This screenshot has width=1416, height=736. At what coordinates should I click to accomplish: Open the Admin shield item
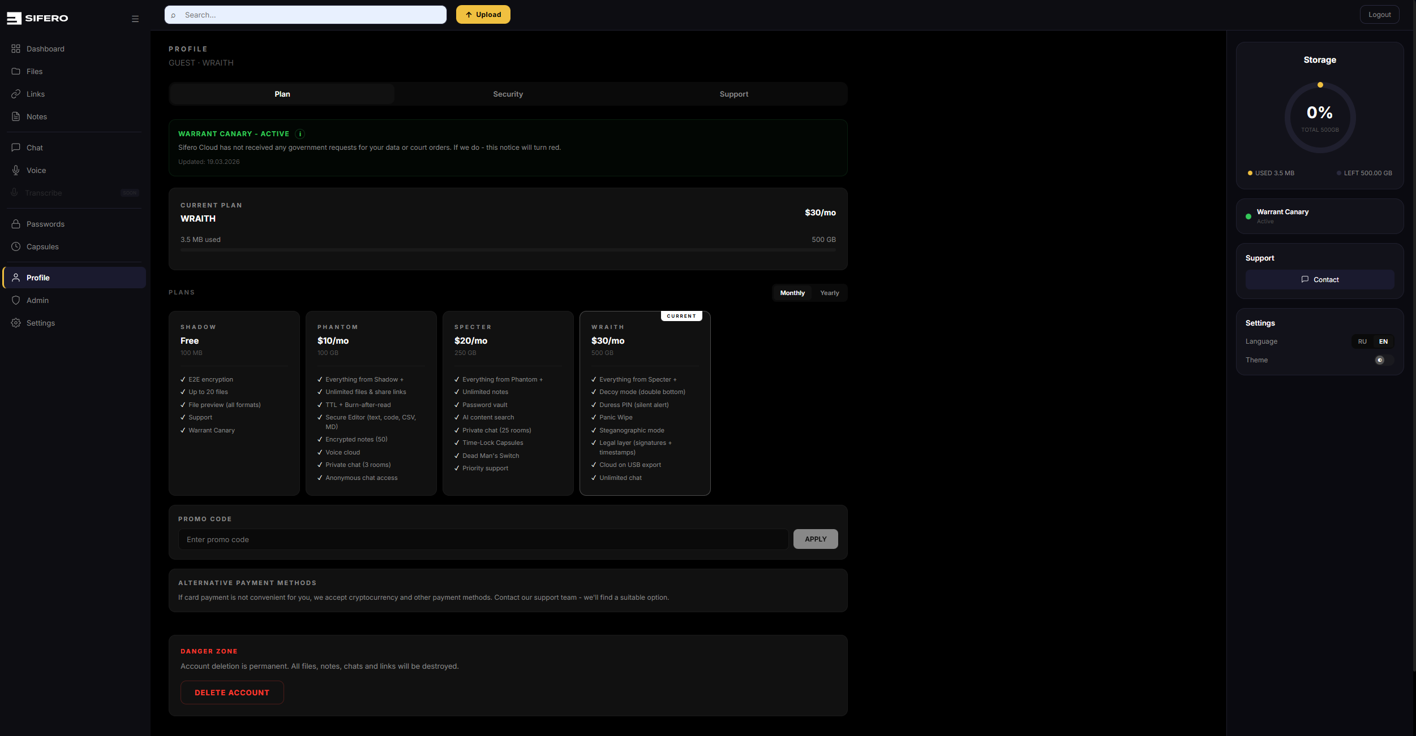point(37,300)
